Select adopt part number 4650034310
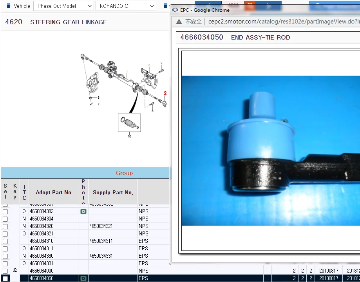 [x=42, y=241]
